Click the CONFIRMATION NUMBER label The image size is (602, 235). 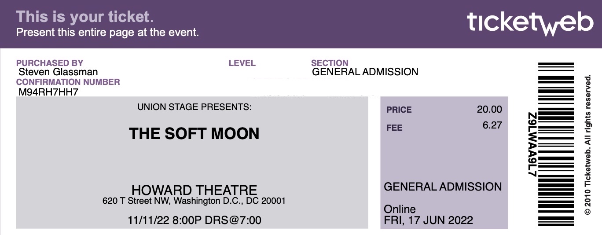(x=68, y=82)
